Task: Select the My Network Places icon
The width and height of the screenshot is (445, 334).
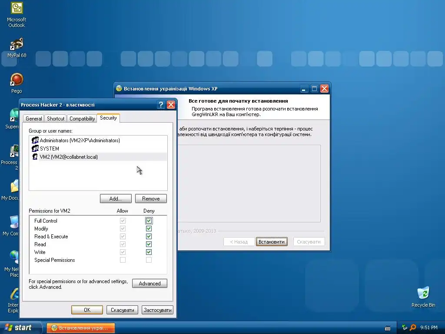Action: [12, 264]
